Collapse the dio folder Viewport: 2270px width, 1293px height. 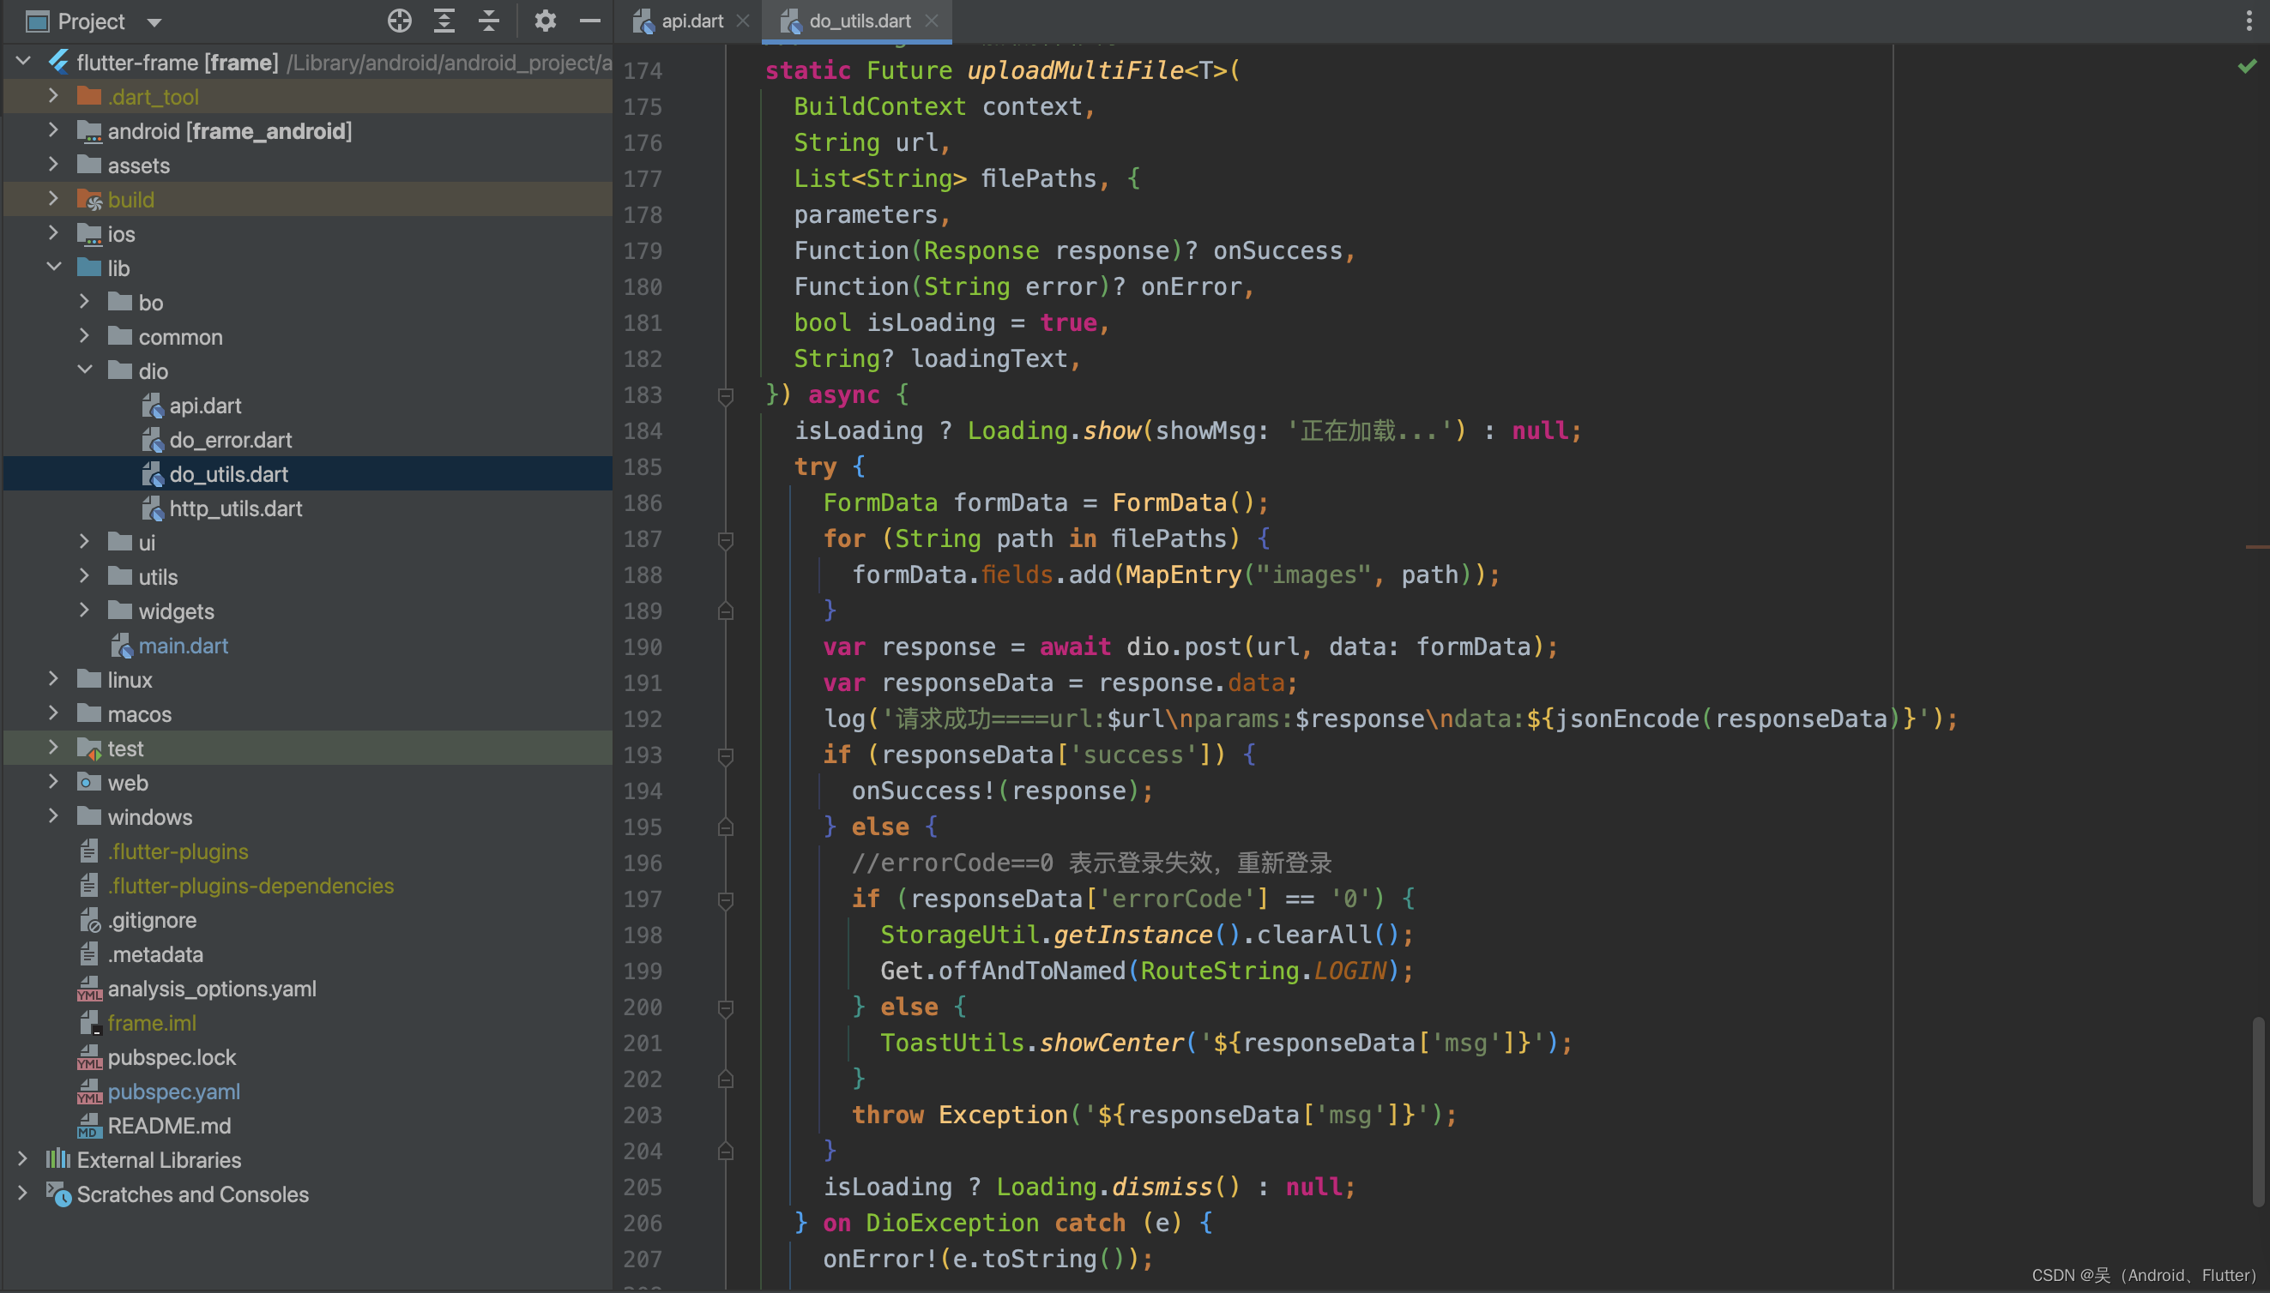click(x=84, y=370)
